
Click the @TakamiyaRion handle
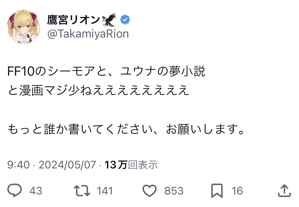click(88, 34)
